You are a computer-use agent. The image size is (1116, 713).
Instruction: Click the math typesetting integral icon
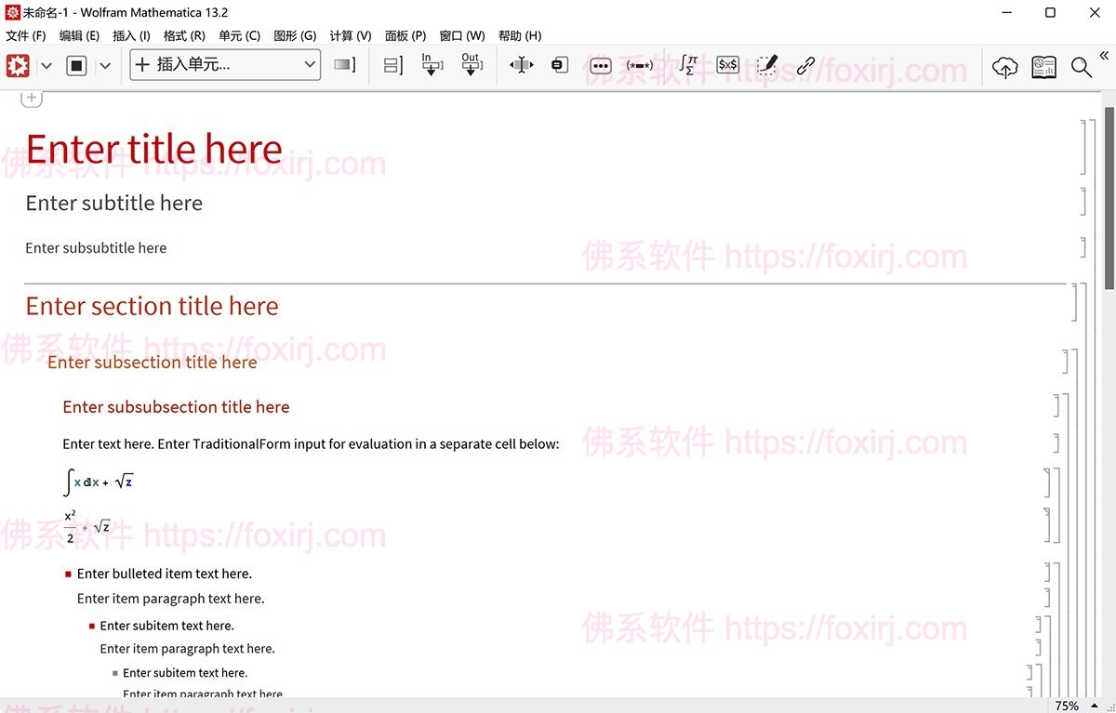(687, 65)
